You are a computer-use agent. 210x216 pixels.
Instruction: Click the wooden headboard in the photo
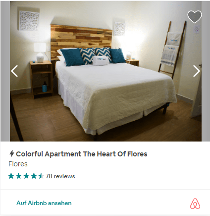click(81, 38)
